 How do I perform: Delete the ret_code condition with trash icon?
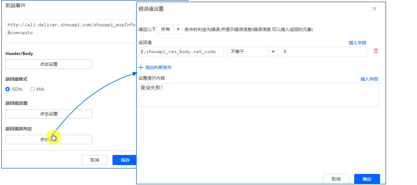pyautogui.click(x=376, y=51)
